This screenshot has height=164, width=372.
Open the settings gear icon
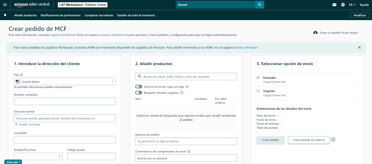[343, 5]
